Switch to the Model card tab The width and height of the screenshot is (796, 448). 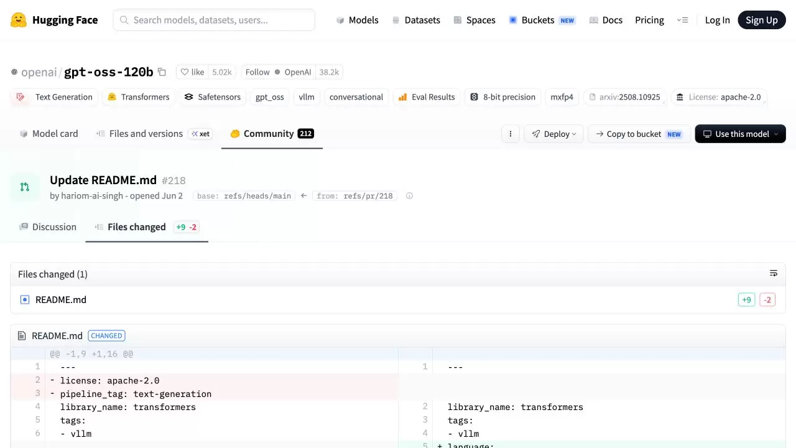tap(49, 134)
